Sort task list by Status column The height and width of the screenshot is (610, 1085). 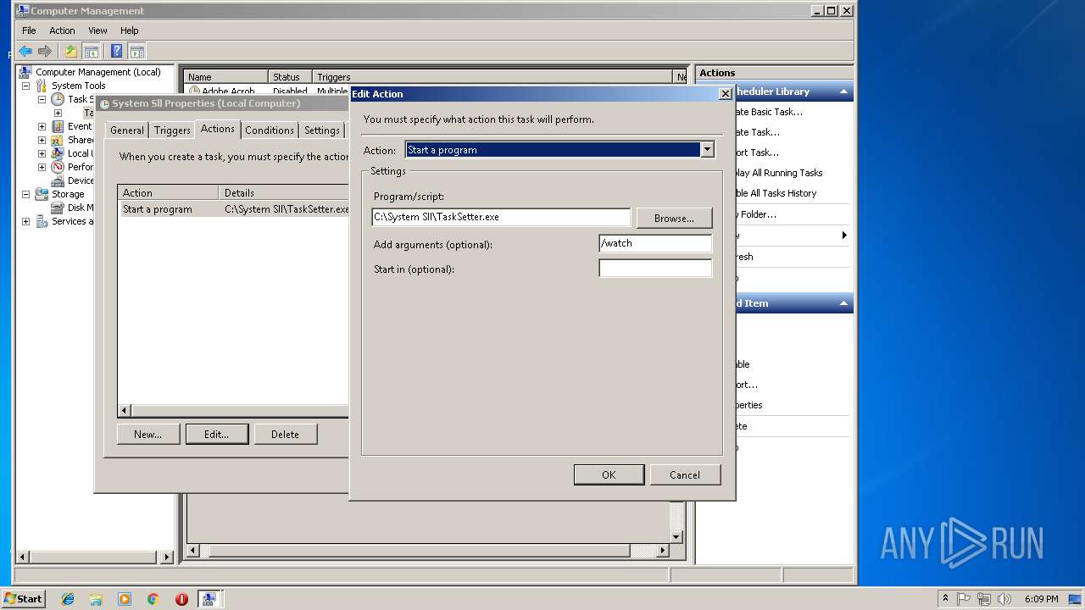point(290,77)
